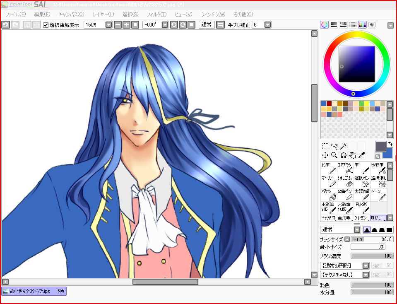Image resolution: width=397 pixels, height=304 pixels.
Task: Toggle the intermediate color mixer panel
Action: pyautogui.click(x=353, y=24)
